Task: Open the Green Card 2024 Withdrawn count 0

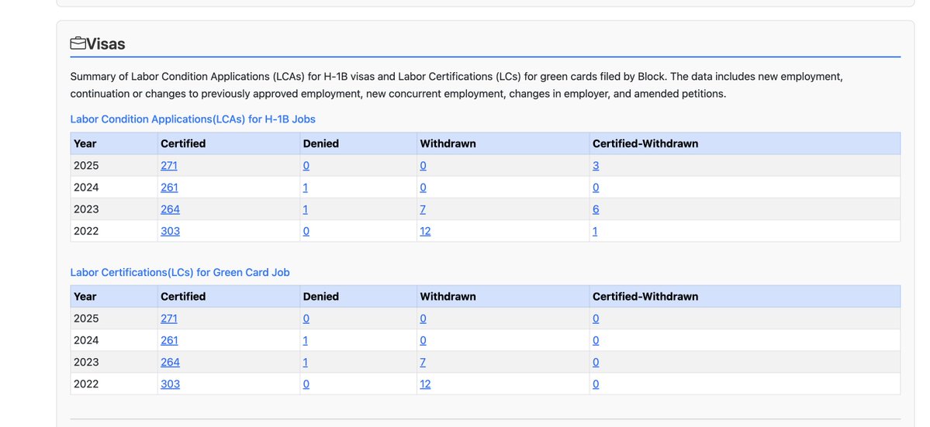Action: [x=423, y=340]
